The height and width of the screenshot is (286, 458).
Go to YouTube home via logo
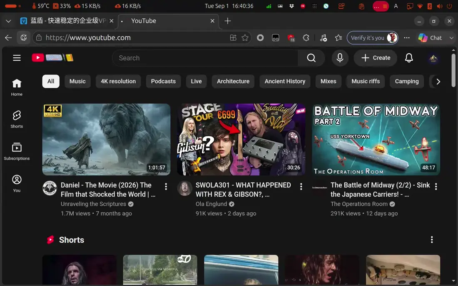pos(52,58)
